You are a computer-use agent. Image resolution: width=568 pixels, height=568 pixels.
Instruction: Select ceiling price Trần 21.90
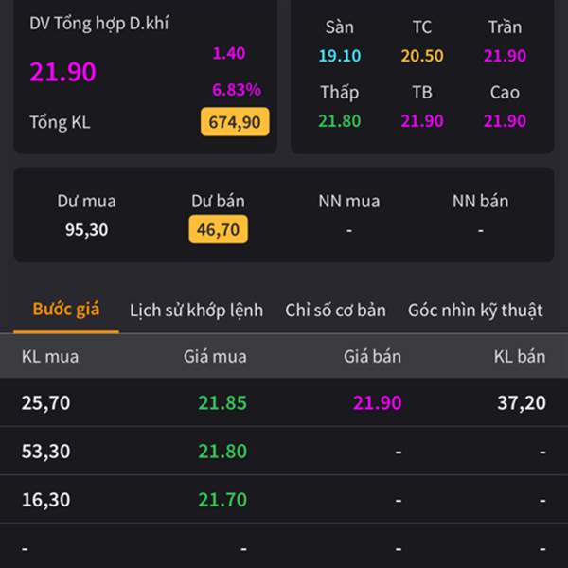coord(505,56)
